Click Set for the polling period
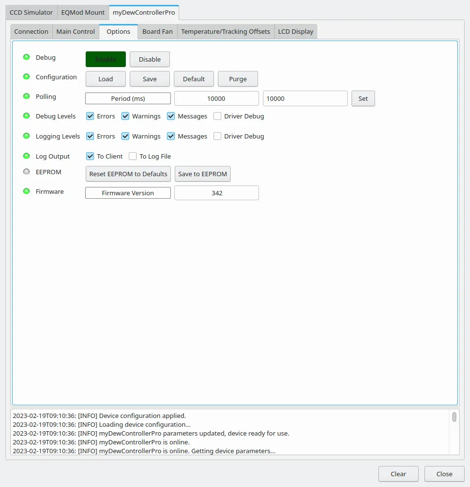470x487 pixels. (363, 98)
